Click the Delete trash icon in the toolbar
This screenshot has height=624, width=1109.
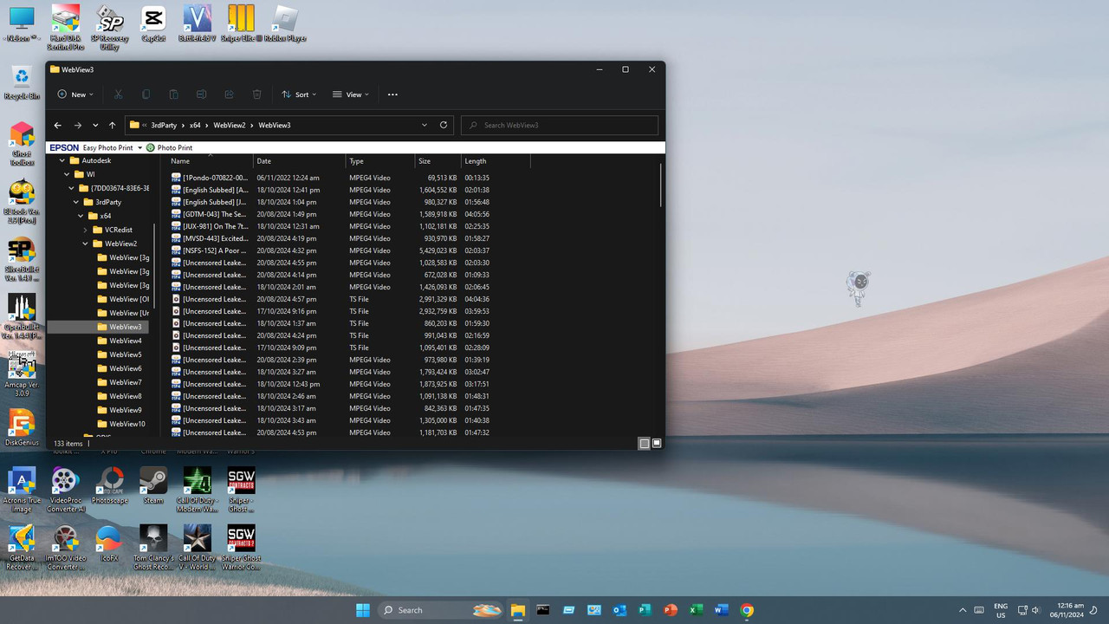pyautogui.click(x=257, y=94)
